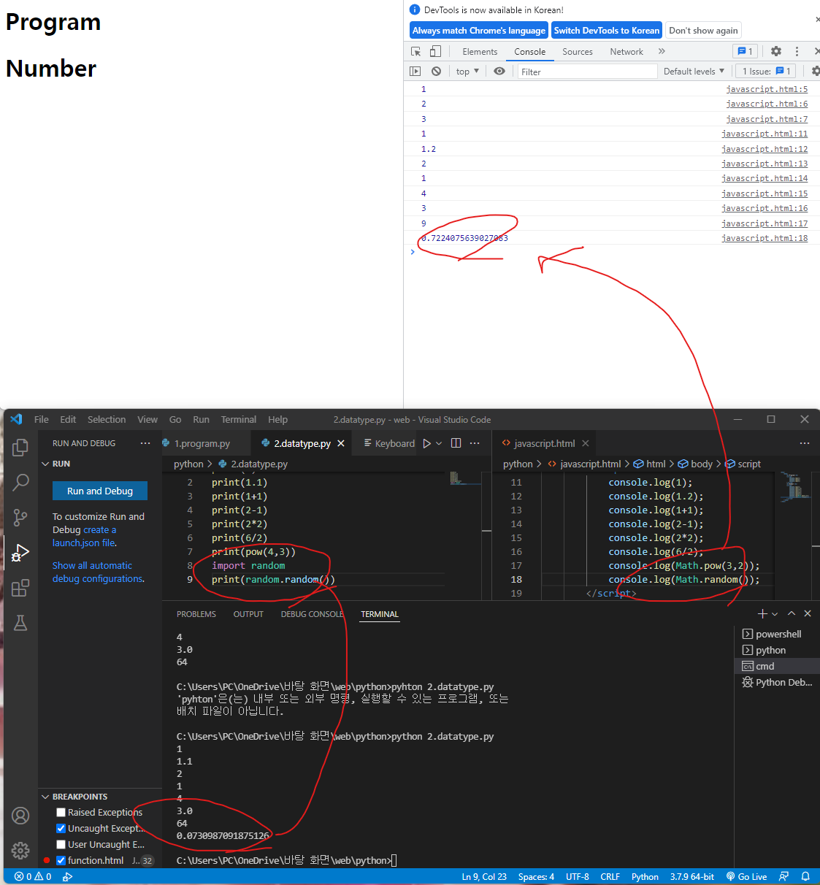820x885 pixels.
Task: Split the editor right
Action: [456, 443]
